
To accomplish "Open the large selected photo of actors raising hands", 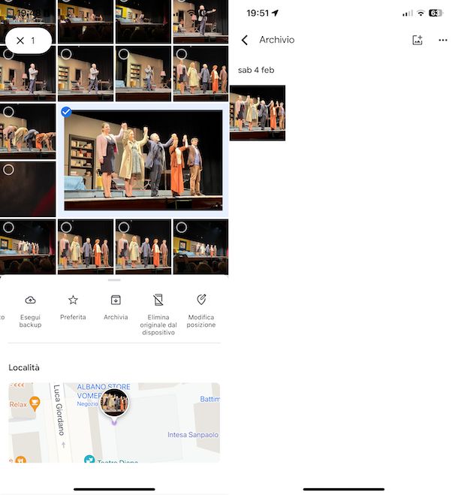I will coord(143,160).
